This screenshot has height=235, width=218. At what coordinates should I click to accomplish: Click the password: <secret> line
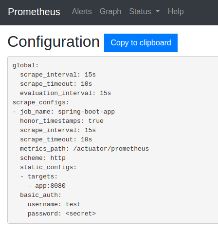tap(62, 214)
